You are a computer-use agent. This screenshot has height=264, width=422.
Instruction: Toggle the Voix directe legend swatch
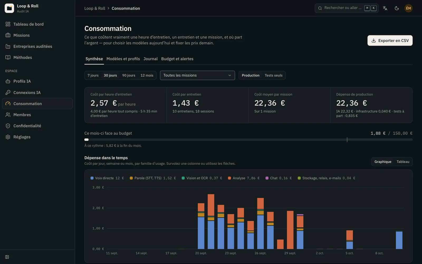92,178
